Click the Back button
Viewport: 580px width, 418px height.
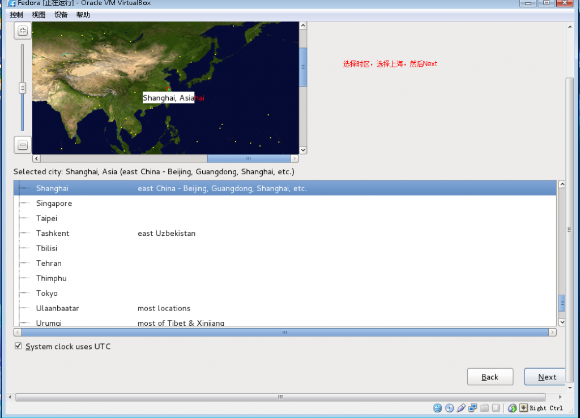[x=490, y=377]
